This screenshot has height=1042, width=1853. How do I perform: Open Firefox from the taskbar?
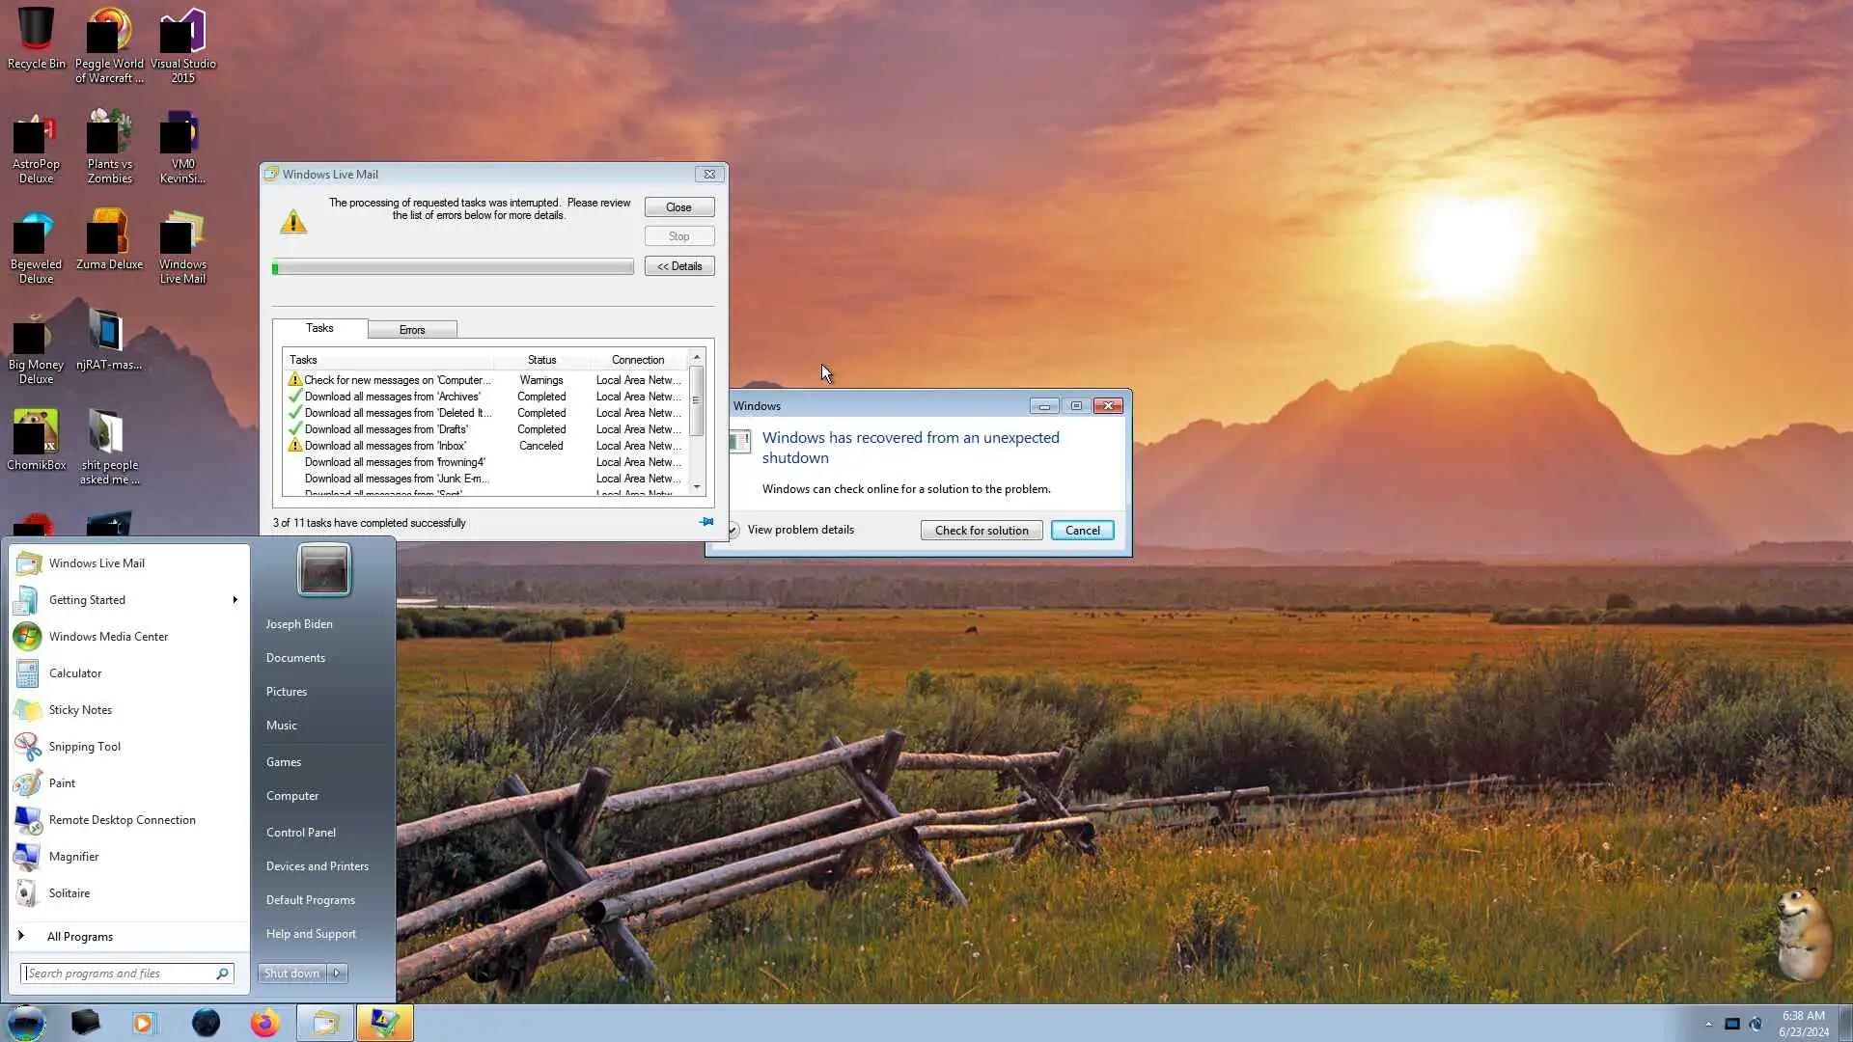pyautogui.click(x=264, y=1023)
